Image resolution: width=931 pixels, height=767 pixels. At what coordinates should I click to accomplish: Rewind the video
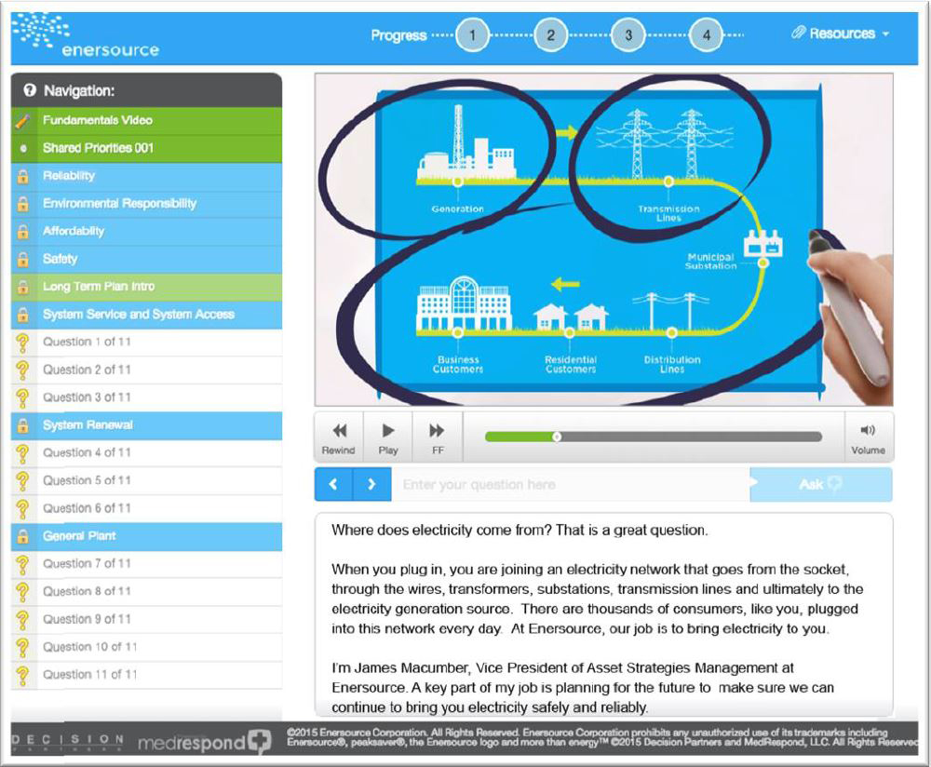(x=339, y=437)
